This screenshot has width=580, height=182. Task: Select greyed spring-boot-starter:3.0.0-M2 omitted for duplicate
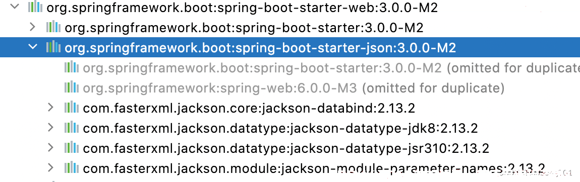tap(290, 67)
